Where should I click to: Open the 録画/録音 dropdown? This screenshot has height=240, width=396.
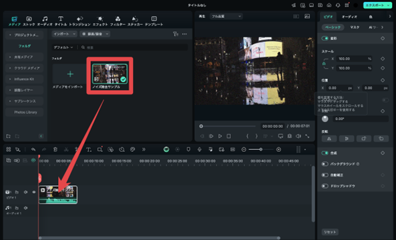[x=95, y=34]
